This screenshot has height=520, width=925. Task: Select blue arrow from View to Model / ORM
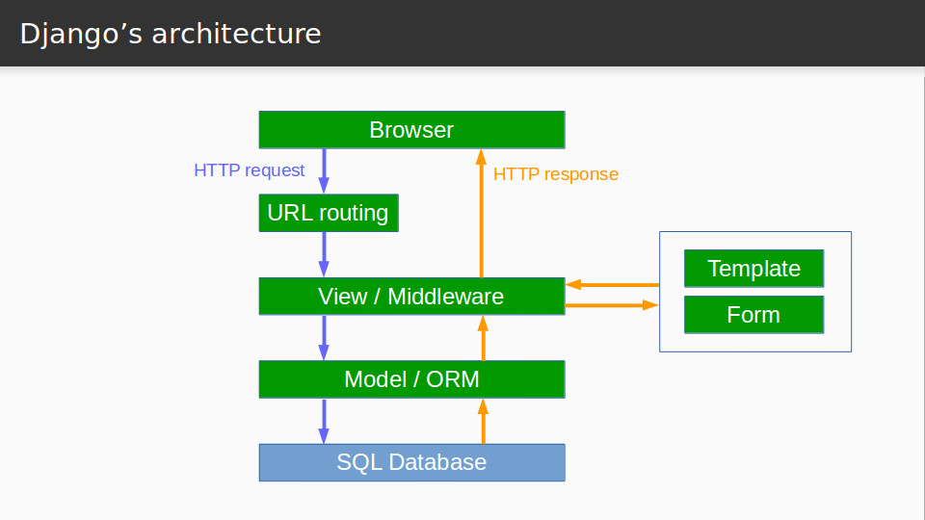(324, 337)
